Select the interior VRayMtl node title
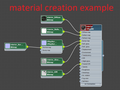 point(89,26)
